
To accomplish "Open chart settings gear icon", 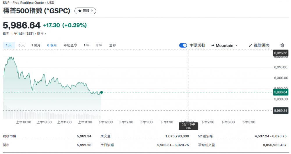I will 282,45.
